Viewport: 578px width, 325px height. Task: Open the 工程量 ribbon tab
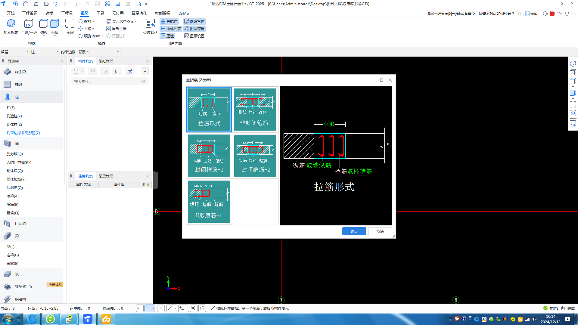[67, 13]
